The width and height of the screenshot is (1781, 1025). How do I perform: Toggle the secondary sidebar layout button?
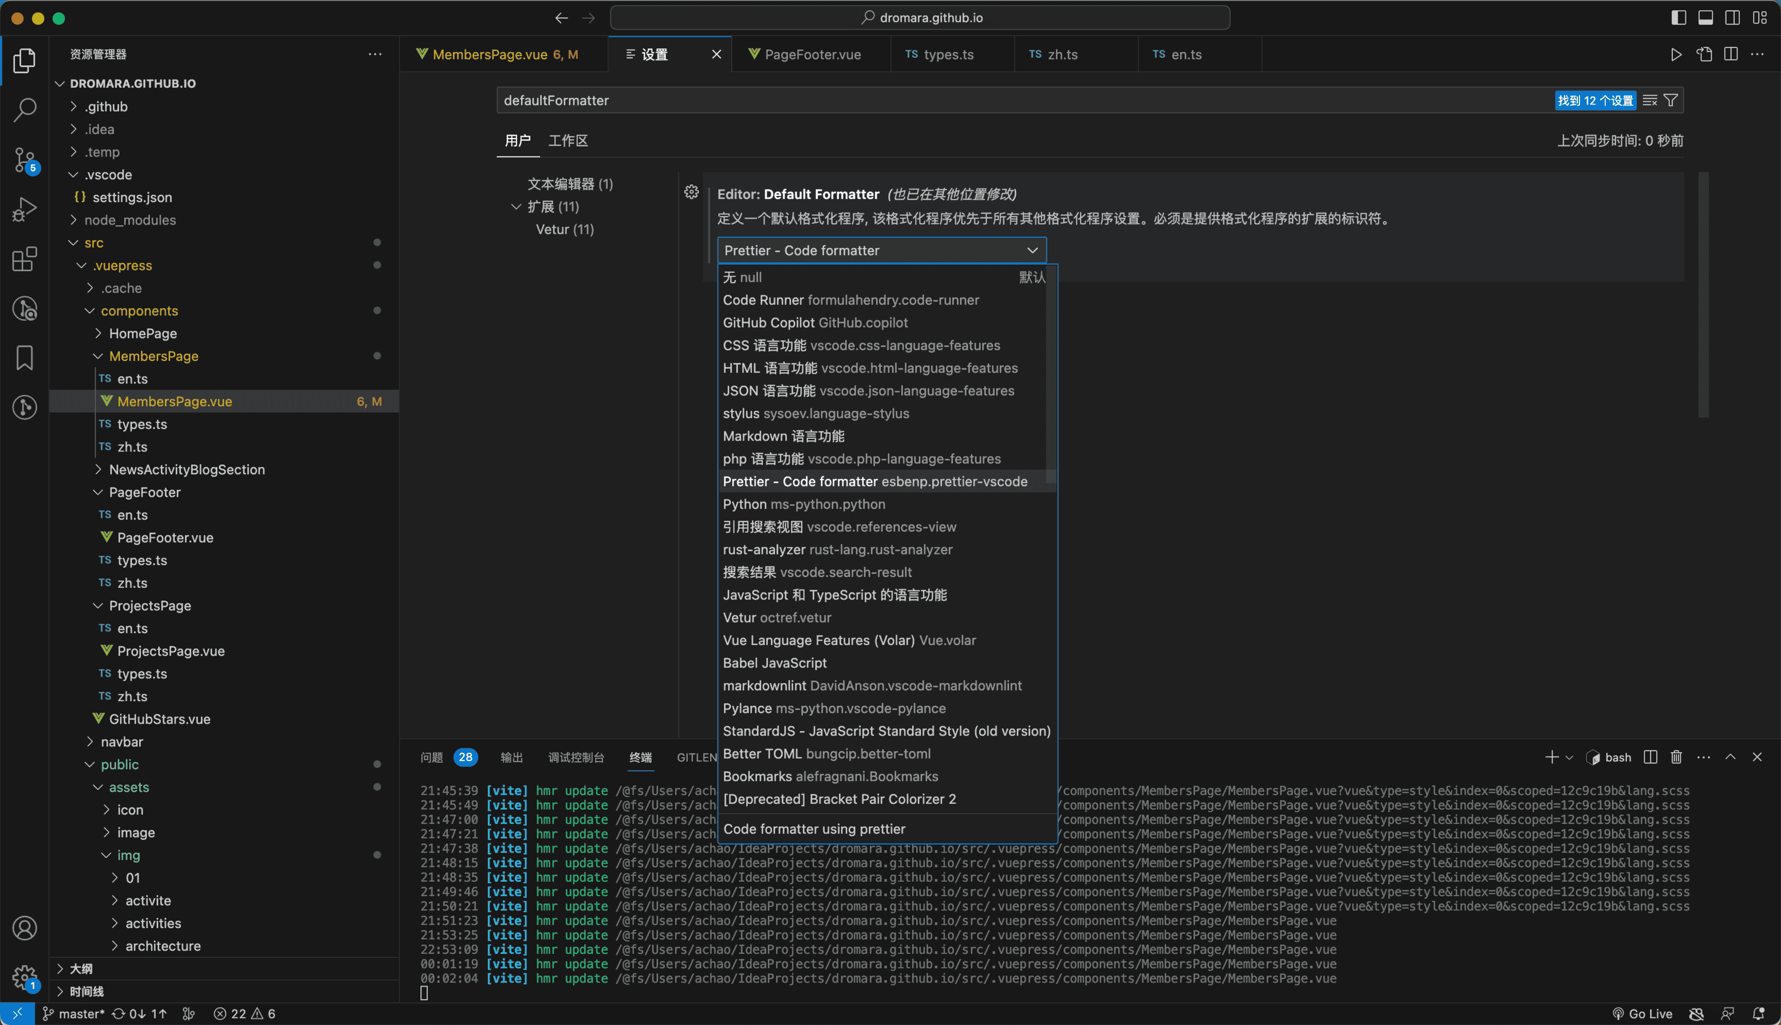coord(1732,18)
